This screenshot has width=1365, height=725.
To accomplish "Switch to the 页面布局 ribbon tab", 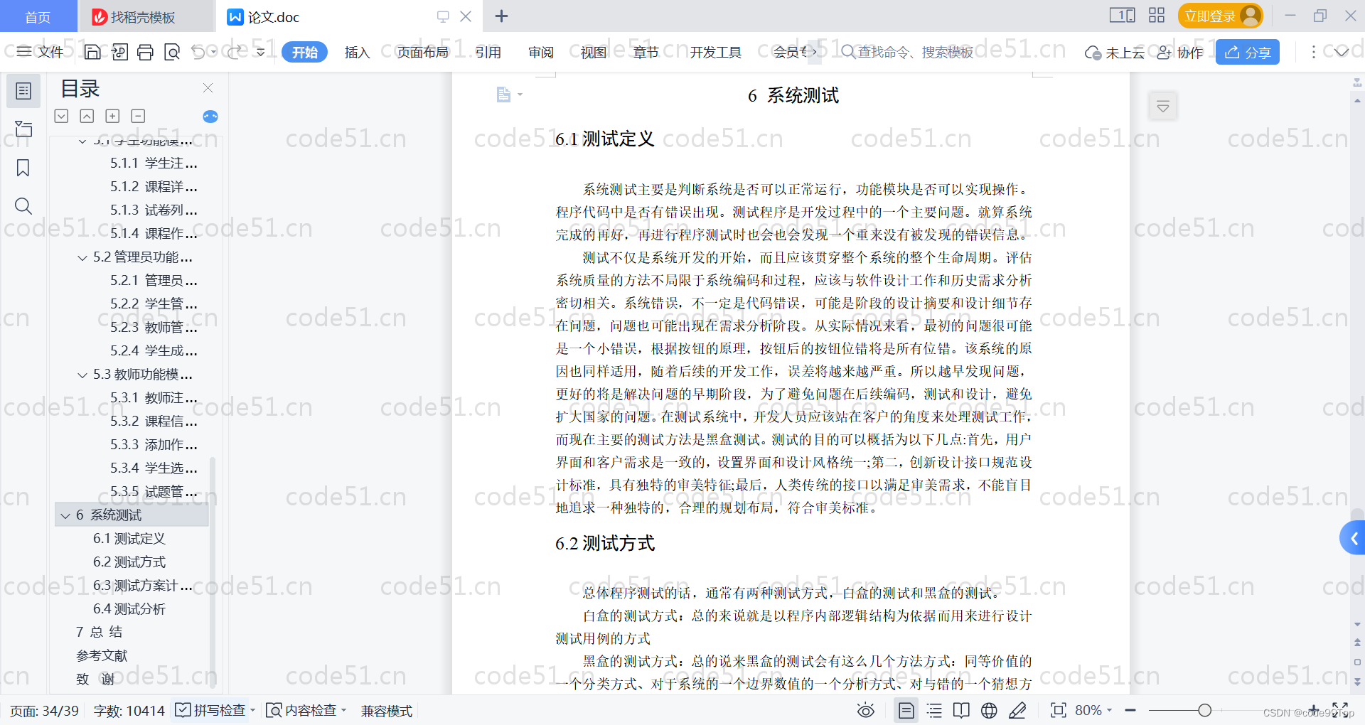I will (422, 52).
